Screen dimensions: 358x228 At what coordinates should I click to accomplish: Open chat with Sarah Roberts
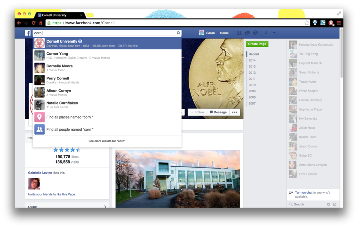click(314, 72)
